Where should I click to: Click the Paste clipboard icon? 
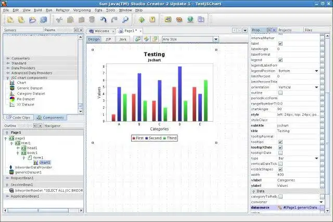pyautogui.click(x=81, y=20)
